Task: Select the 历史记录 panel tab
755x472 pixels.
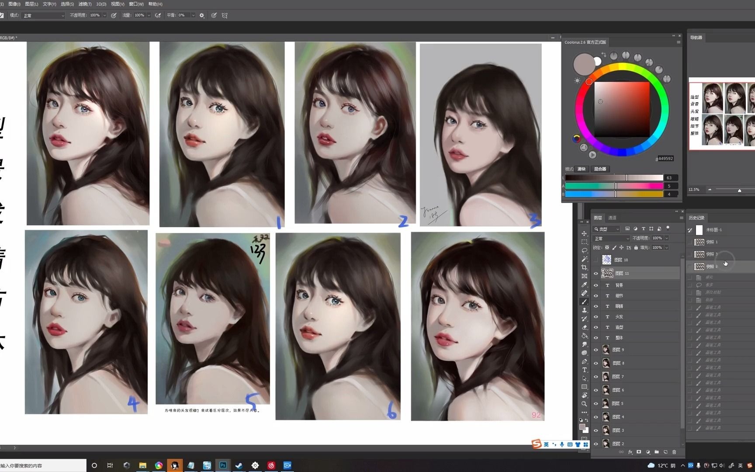Action: pos(696,218)
